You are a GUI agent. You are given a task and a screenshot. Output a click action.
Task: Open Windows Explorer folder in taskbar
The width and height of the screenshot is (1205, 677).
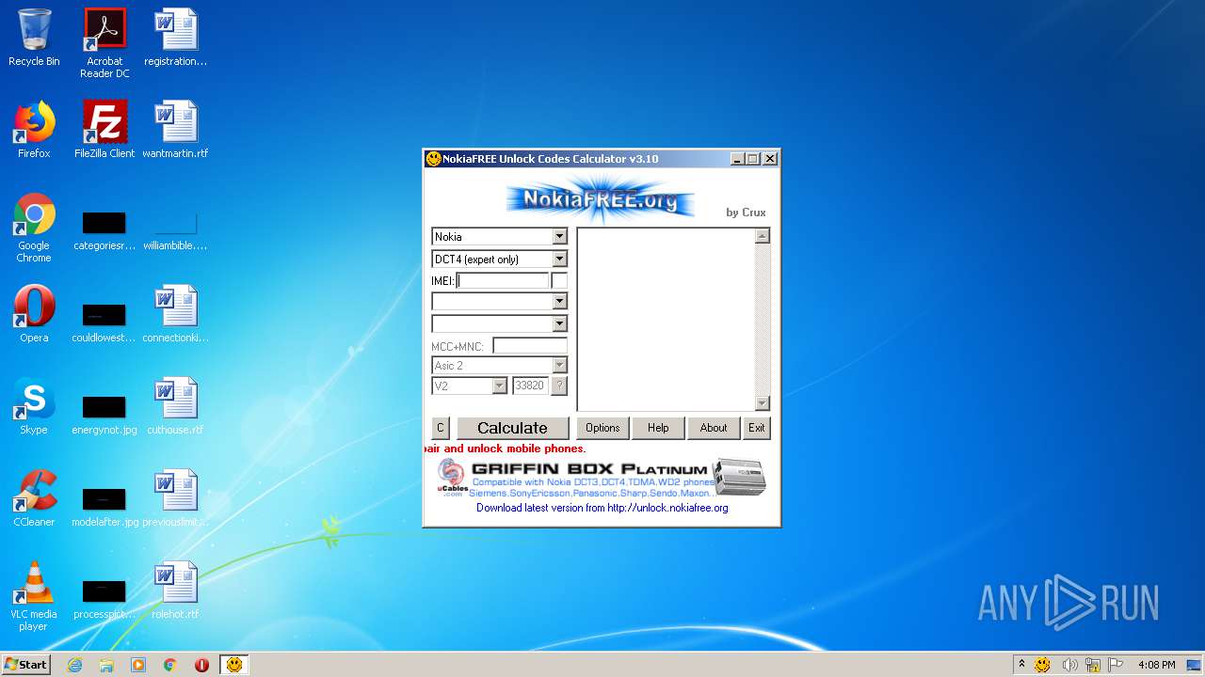[x=106, y=665]
